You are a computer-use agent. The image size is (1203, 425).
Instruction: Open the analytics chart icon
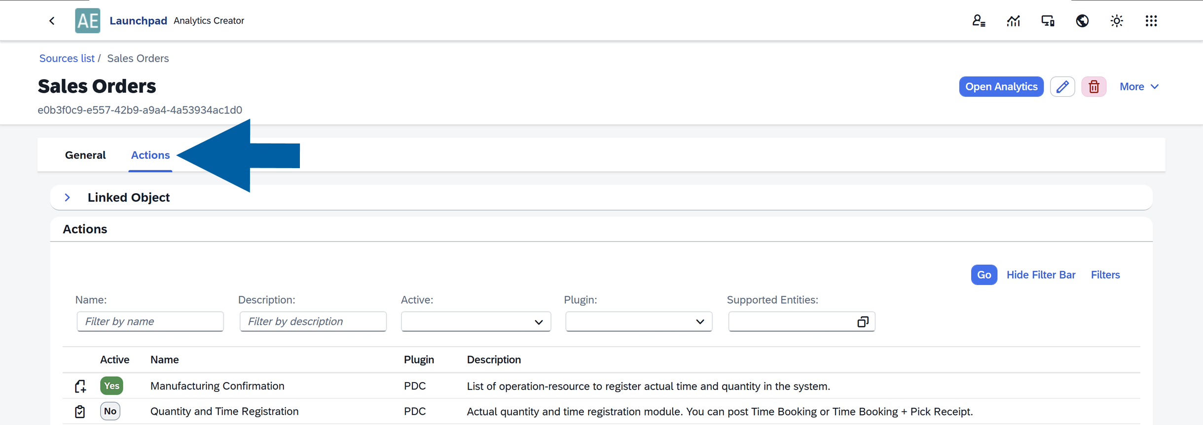tap(1013, 21)
